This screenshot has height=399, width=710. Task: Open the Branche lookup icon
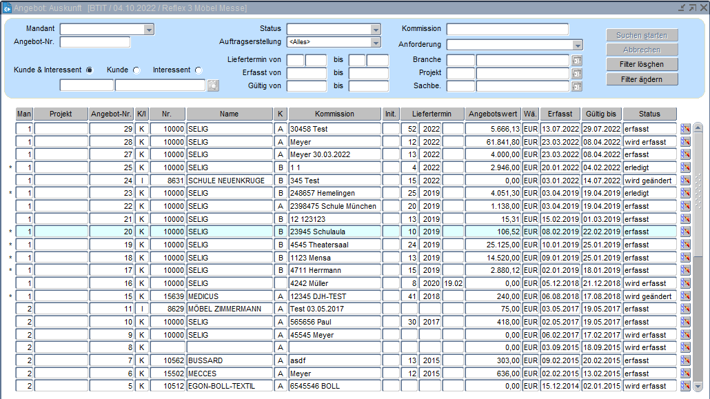577,60
